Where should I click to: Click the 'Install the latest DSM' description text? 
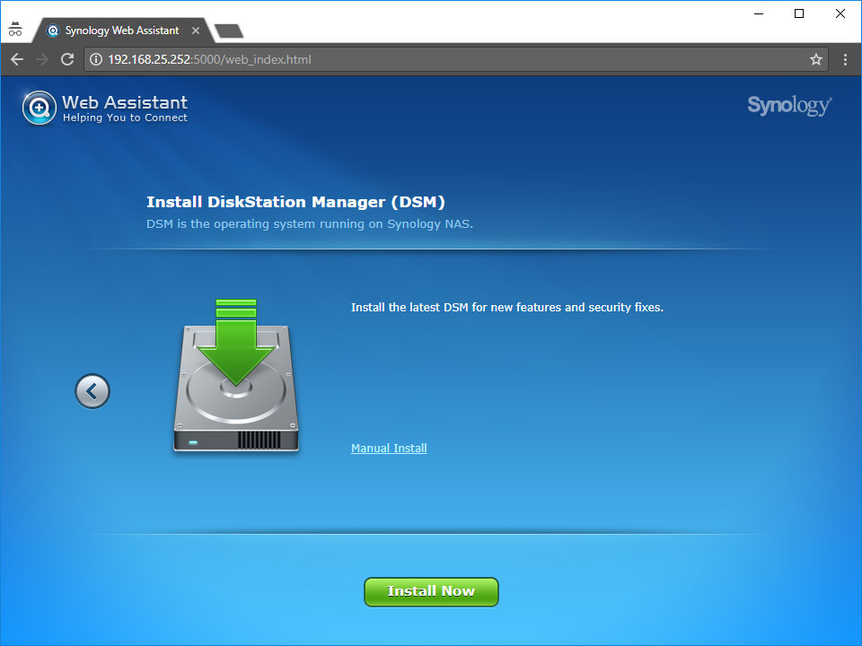[x=507, y=308]
